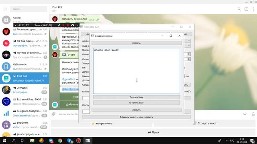257x144 pixels.
Task: Open recorder toolbar dropdown arrow
Action: [x=16, y=25]
